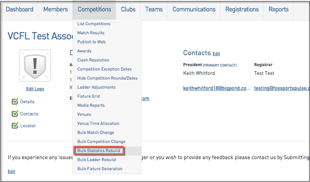Open the Reports tab
The height and width of the screenshot is (182, 310).
[278, 9]
